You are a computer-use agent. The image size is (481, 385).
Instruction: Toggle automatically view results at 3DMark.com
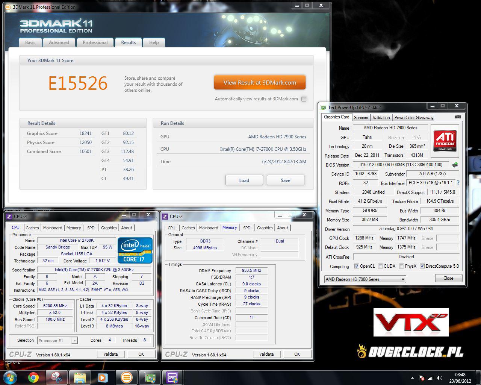pyautogui.click(x=304, y=99)
